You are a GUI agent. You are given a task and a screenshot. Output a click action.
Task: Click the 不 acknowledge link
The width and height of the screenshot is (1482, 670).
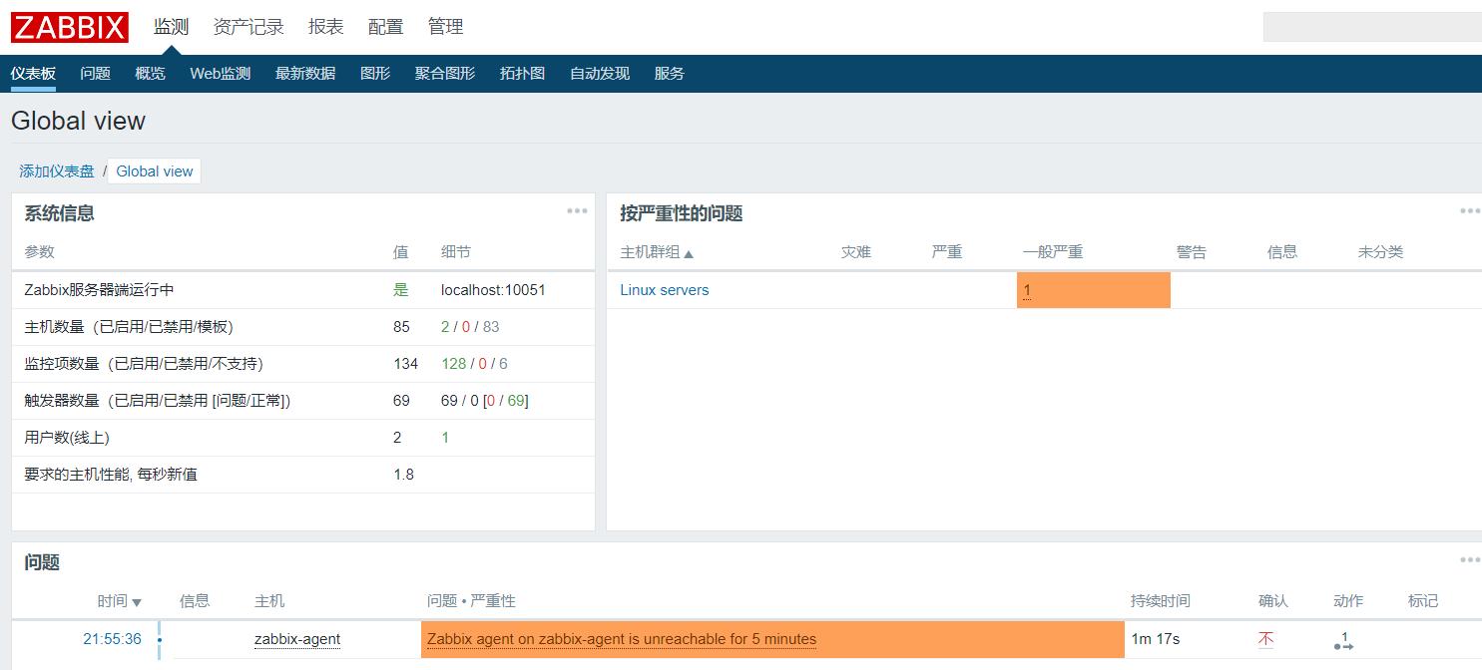coord(1266,639)
